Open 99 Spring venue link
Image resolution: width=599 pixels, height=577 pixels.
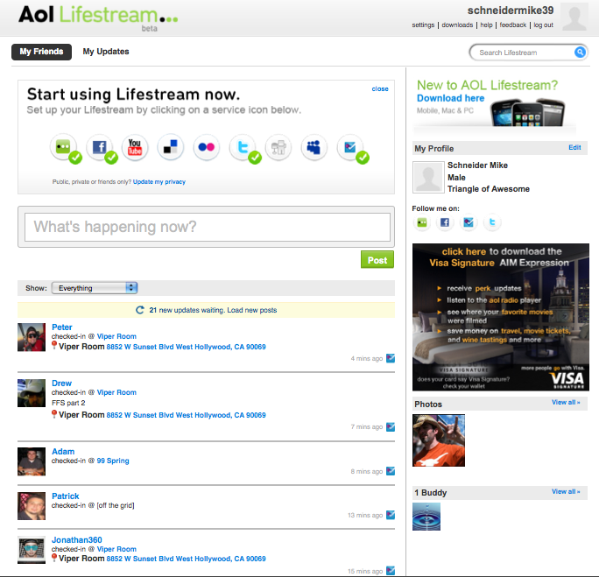[x=113, y=461]
